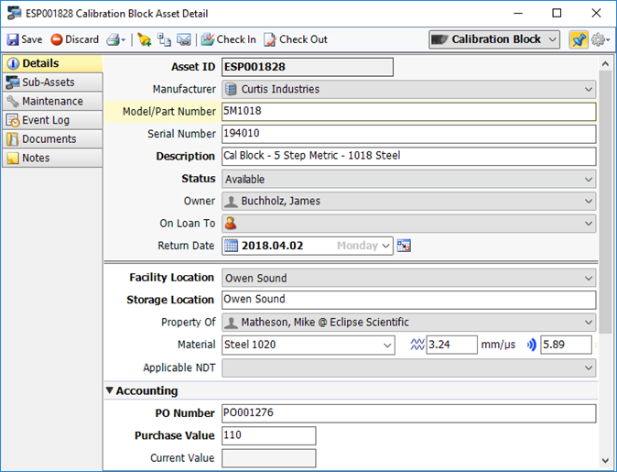The width and height of the screenshot is (617, 472).
Task: Click the Purchase Value field
Action: [269, 435]
